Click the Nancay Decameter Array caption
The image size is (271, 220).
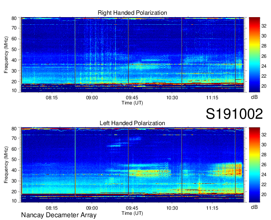point(59,215)
